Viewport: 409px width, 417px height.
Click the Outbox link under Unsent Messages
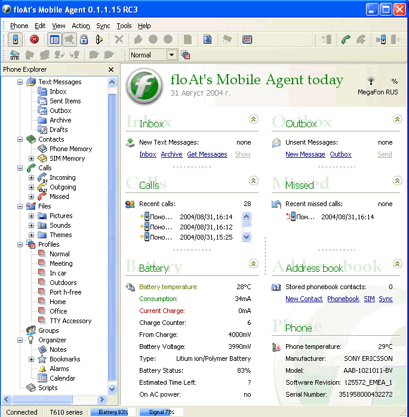(x=340, y=154)
